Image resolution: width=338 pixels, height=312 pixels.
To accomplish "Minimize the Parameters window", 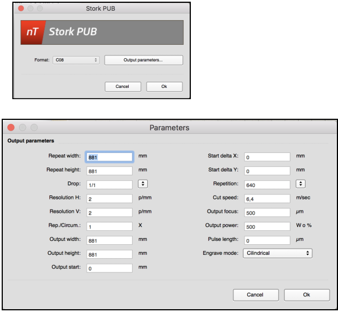I will (22, 128).
